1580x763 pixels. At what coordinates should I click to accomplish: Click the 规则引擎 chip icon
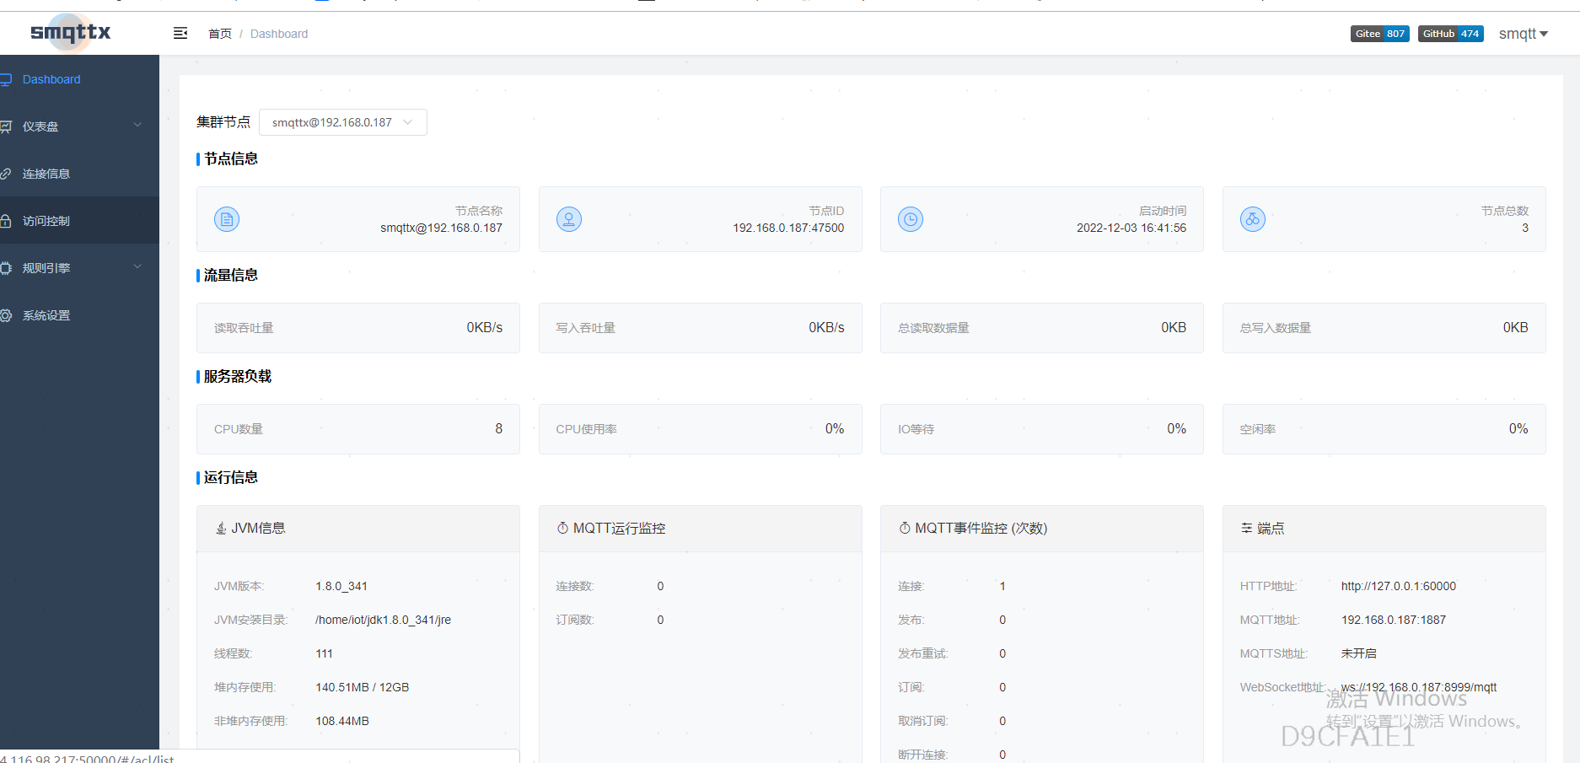click(6, 268)
